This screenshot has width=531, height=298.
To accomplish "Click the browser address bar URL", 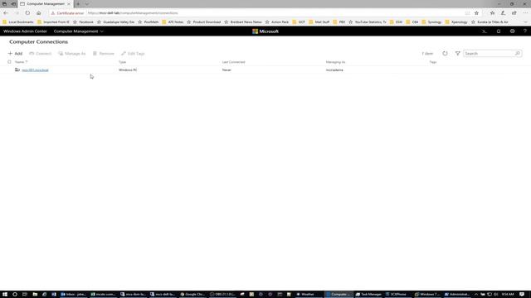I will (133, 13).
